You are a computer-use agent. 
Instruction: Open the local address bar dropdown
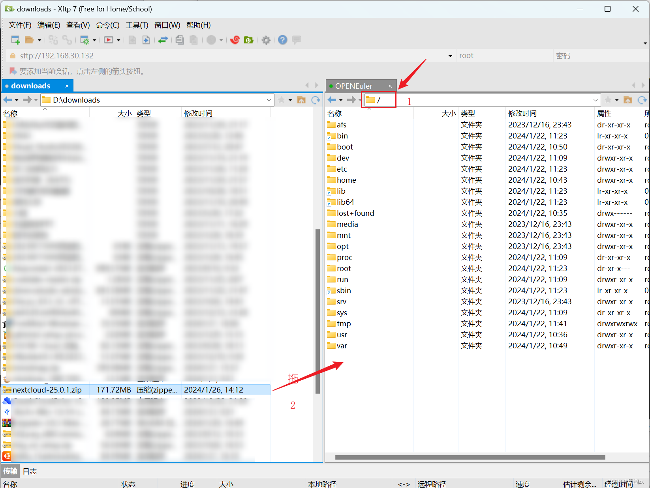pyautogui.click(x=269, y=100)
